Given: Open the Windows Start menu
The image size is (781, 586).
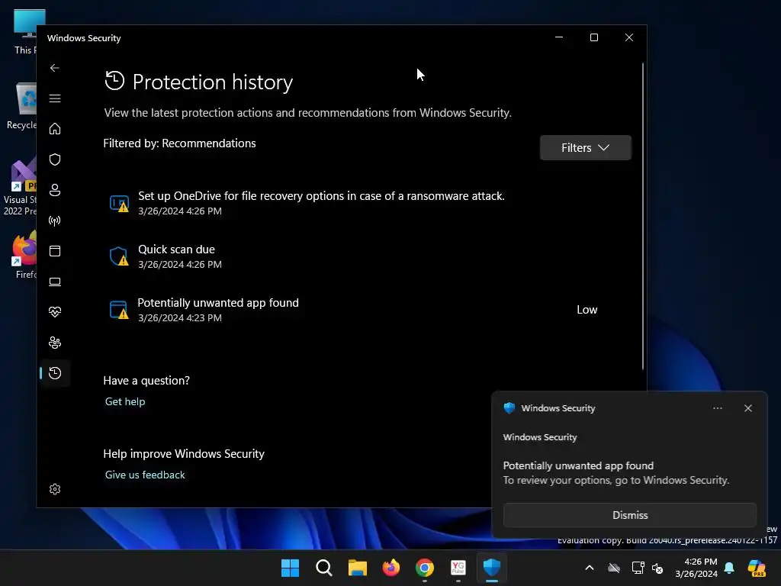Looking at the screenshot, I should pyautogui.click(x=290, y=568).
